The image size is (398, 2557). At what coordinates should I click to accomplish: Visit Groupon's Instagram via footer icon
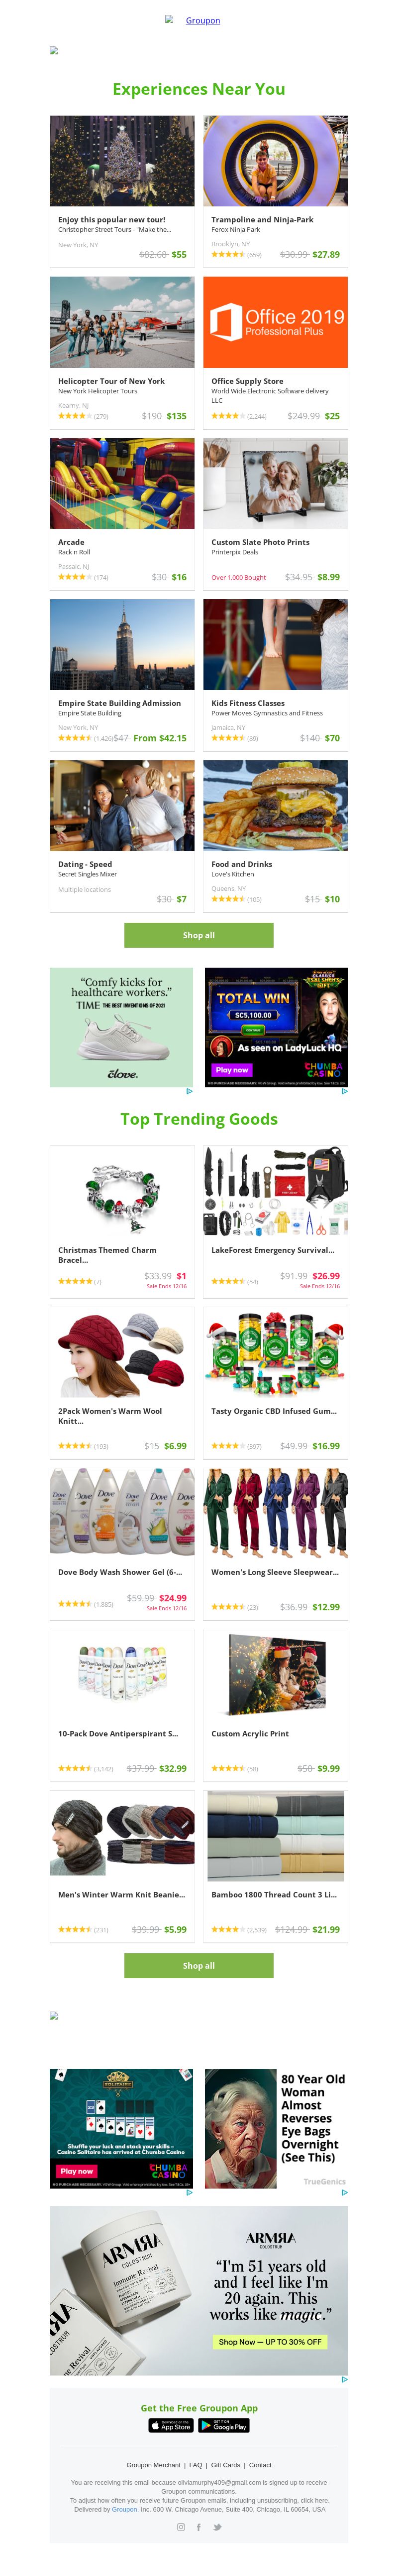click(x=180, y=2527)
